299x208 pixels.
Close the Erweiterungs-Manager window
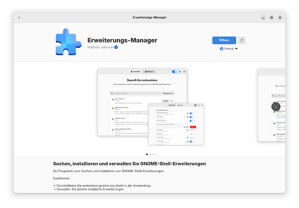tap(280, 18)
